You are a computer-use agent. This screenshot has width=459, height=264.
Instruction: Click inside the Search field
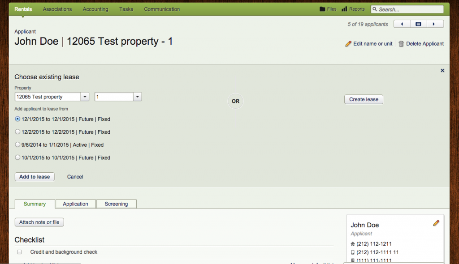tap(408, 9)
